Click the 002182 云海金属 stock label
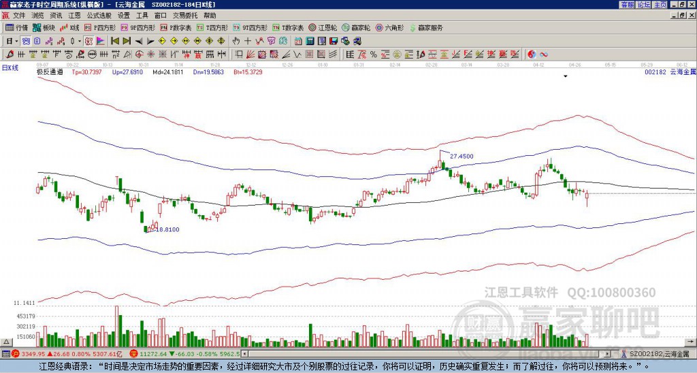 tap(670, 71)
